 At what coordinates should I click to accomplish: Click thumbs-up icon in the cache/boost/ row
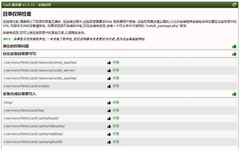tap(109, 119)
